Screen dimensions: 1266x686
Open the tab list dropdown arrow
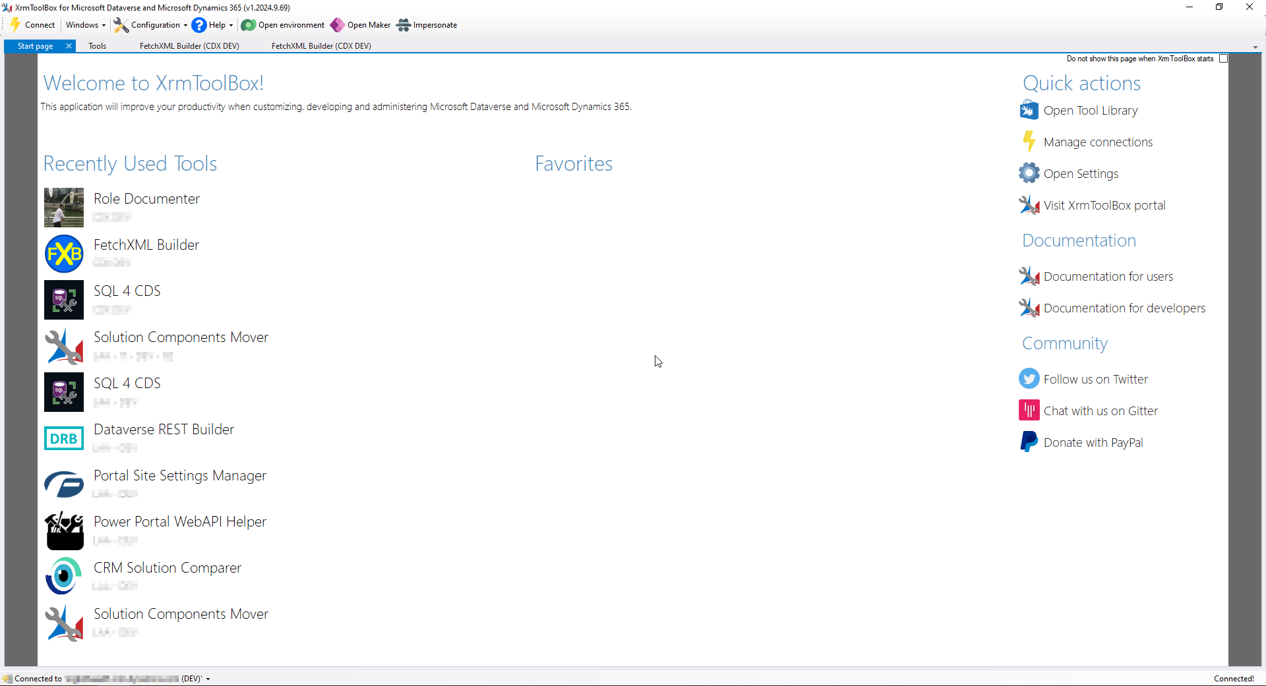click(1255, 47)
